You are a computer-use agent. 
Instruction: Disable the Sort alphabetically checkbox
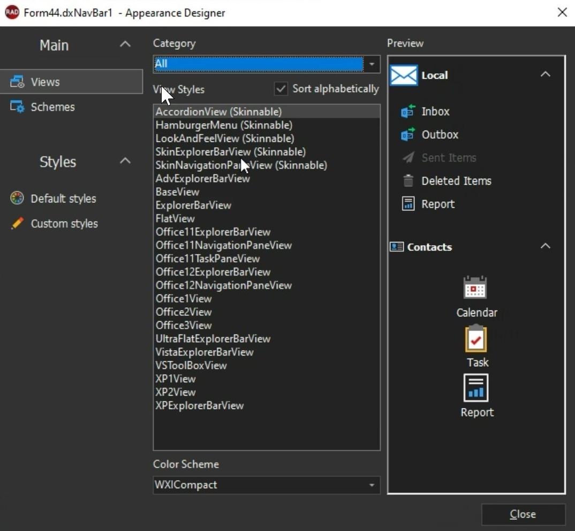coord(281,89)
